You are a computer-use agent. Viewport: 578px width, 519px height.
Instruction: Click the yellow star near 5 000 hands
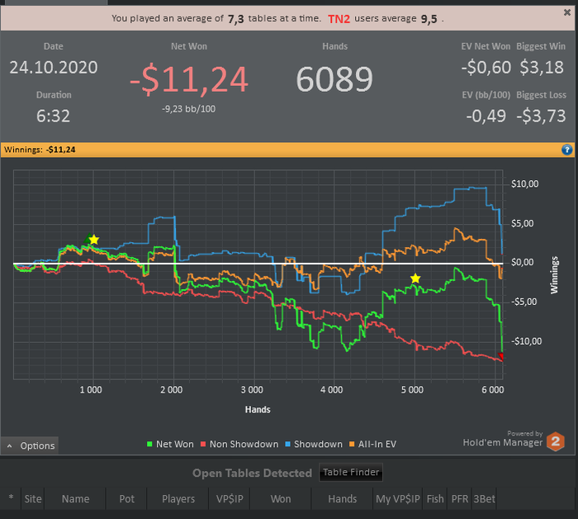[x=415, y=279]
